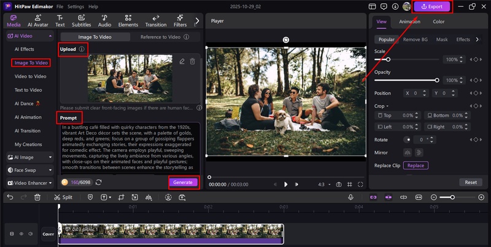The height and width of the screenshot is (247, 491).
Task: Click the Reset button
Action: click(471, 182)
